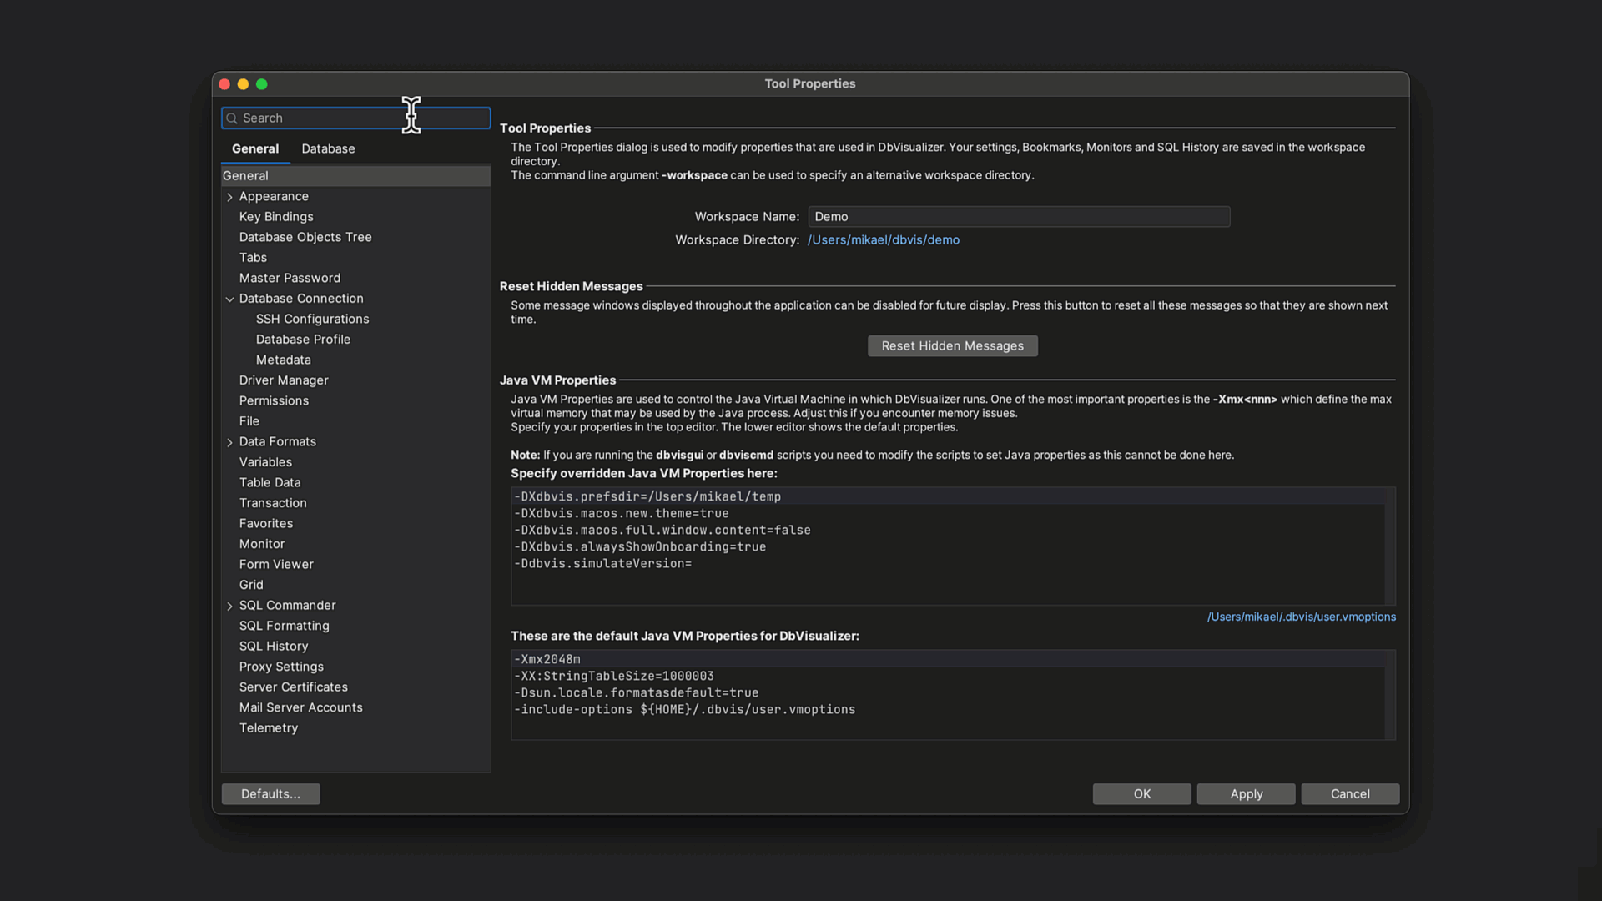Select Database Connection category

301,299
